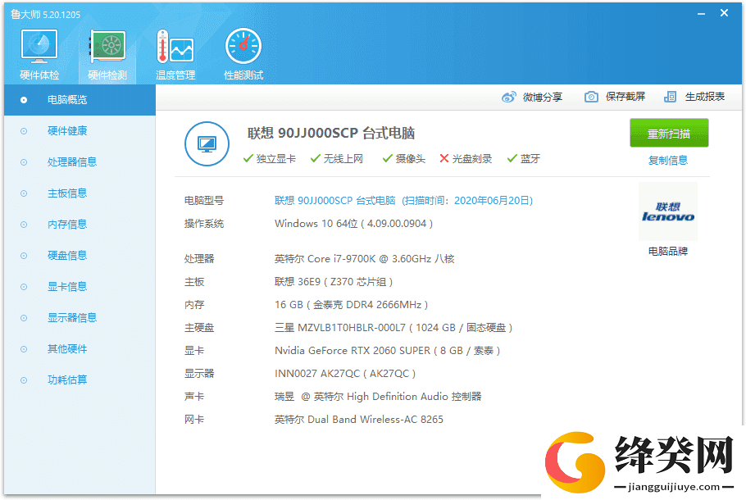Click the 蓝牙 feature indicator

(523, 159)
